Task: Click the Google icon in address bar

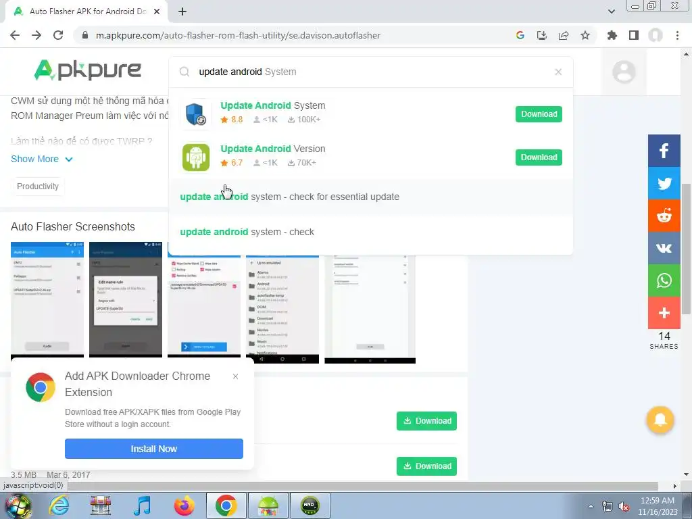Action: pyautogui.click(x=520, y=35)
